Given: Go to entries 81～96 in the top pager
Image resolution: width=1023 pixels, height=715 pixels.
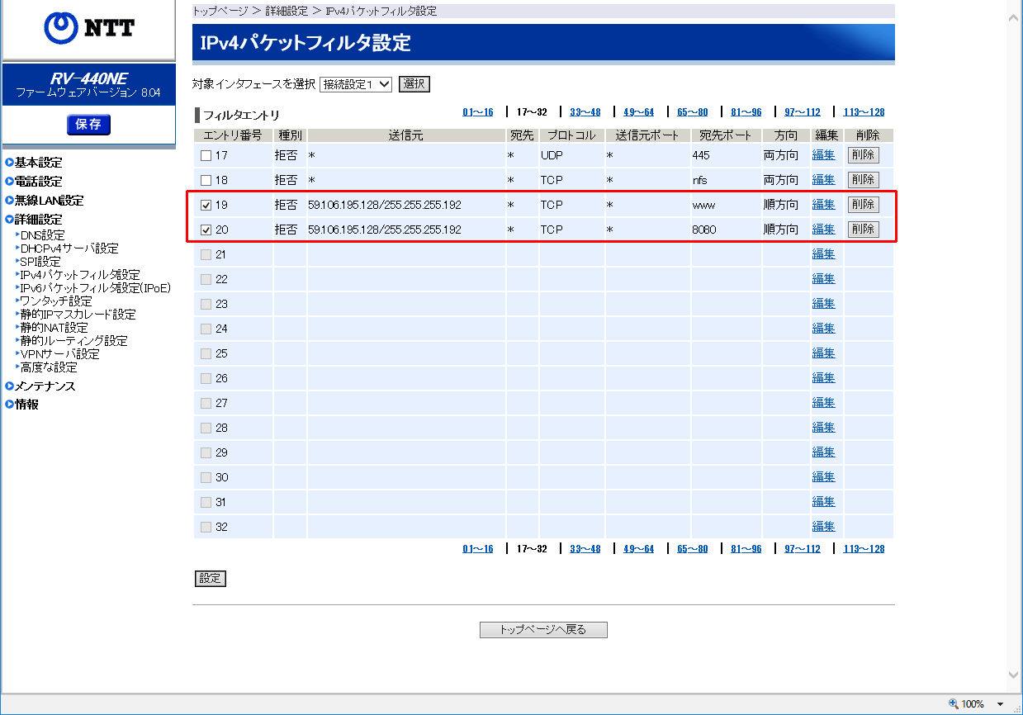Looking at the screenshot, I should point(746,112).
